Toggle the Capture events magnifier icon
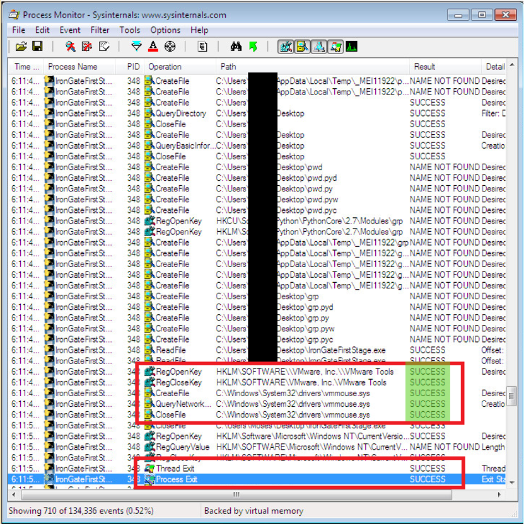 pos(70,47)
